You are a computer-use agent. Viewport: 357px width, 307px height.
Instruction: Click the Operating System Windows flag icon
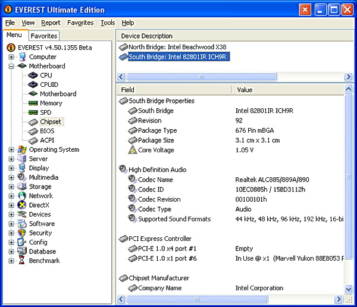click(x=22, y=149)
